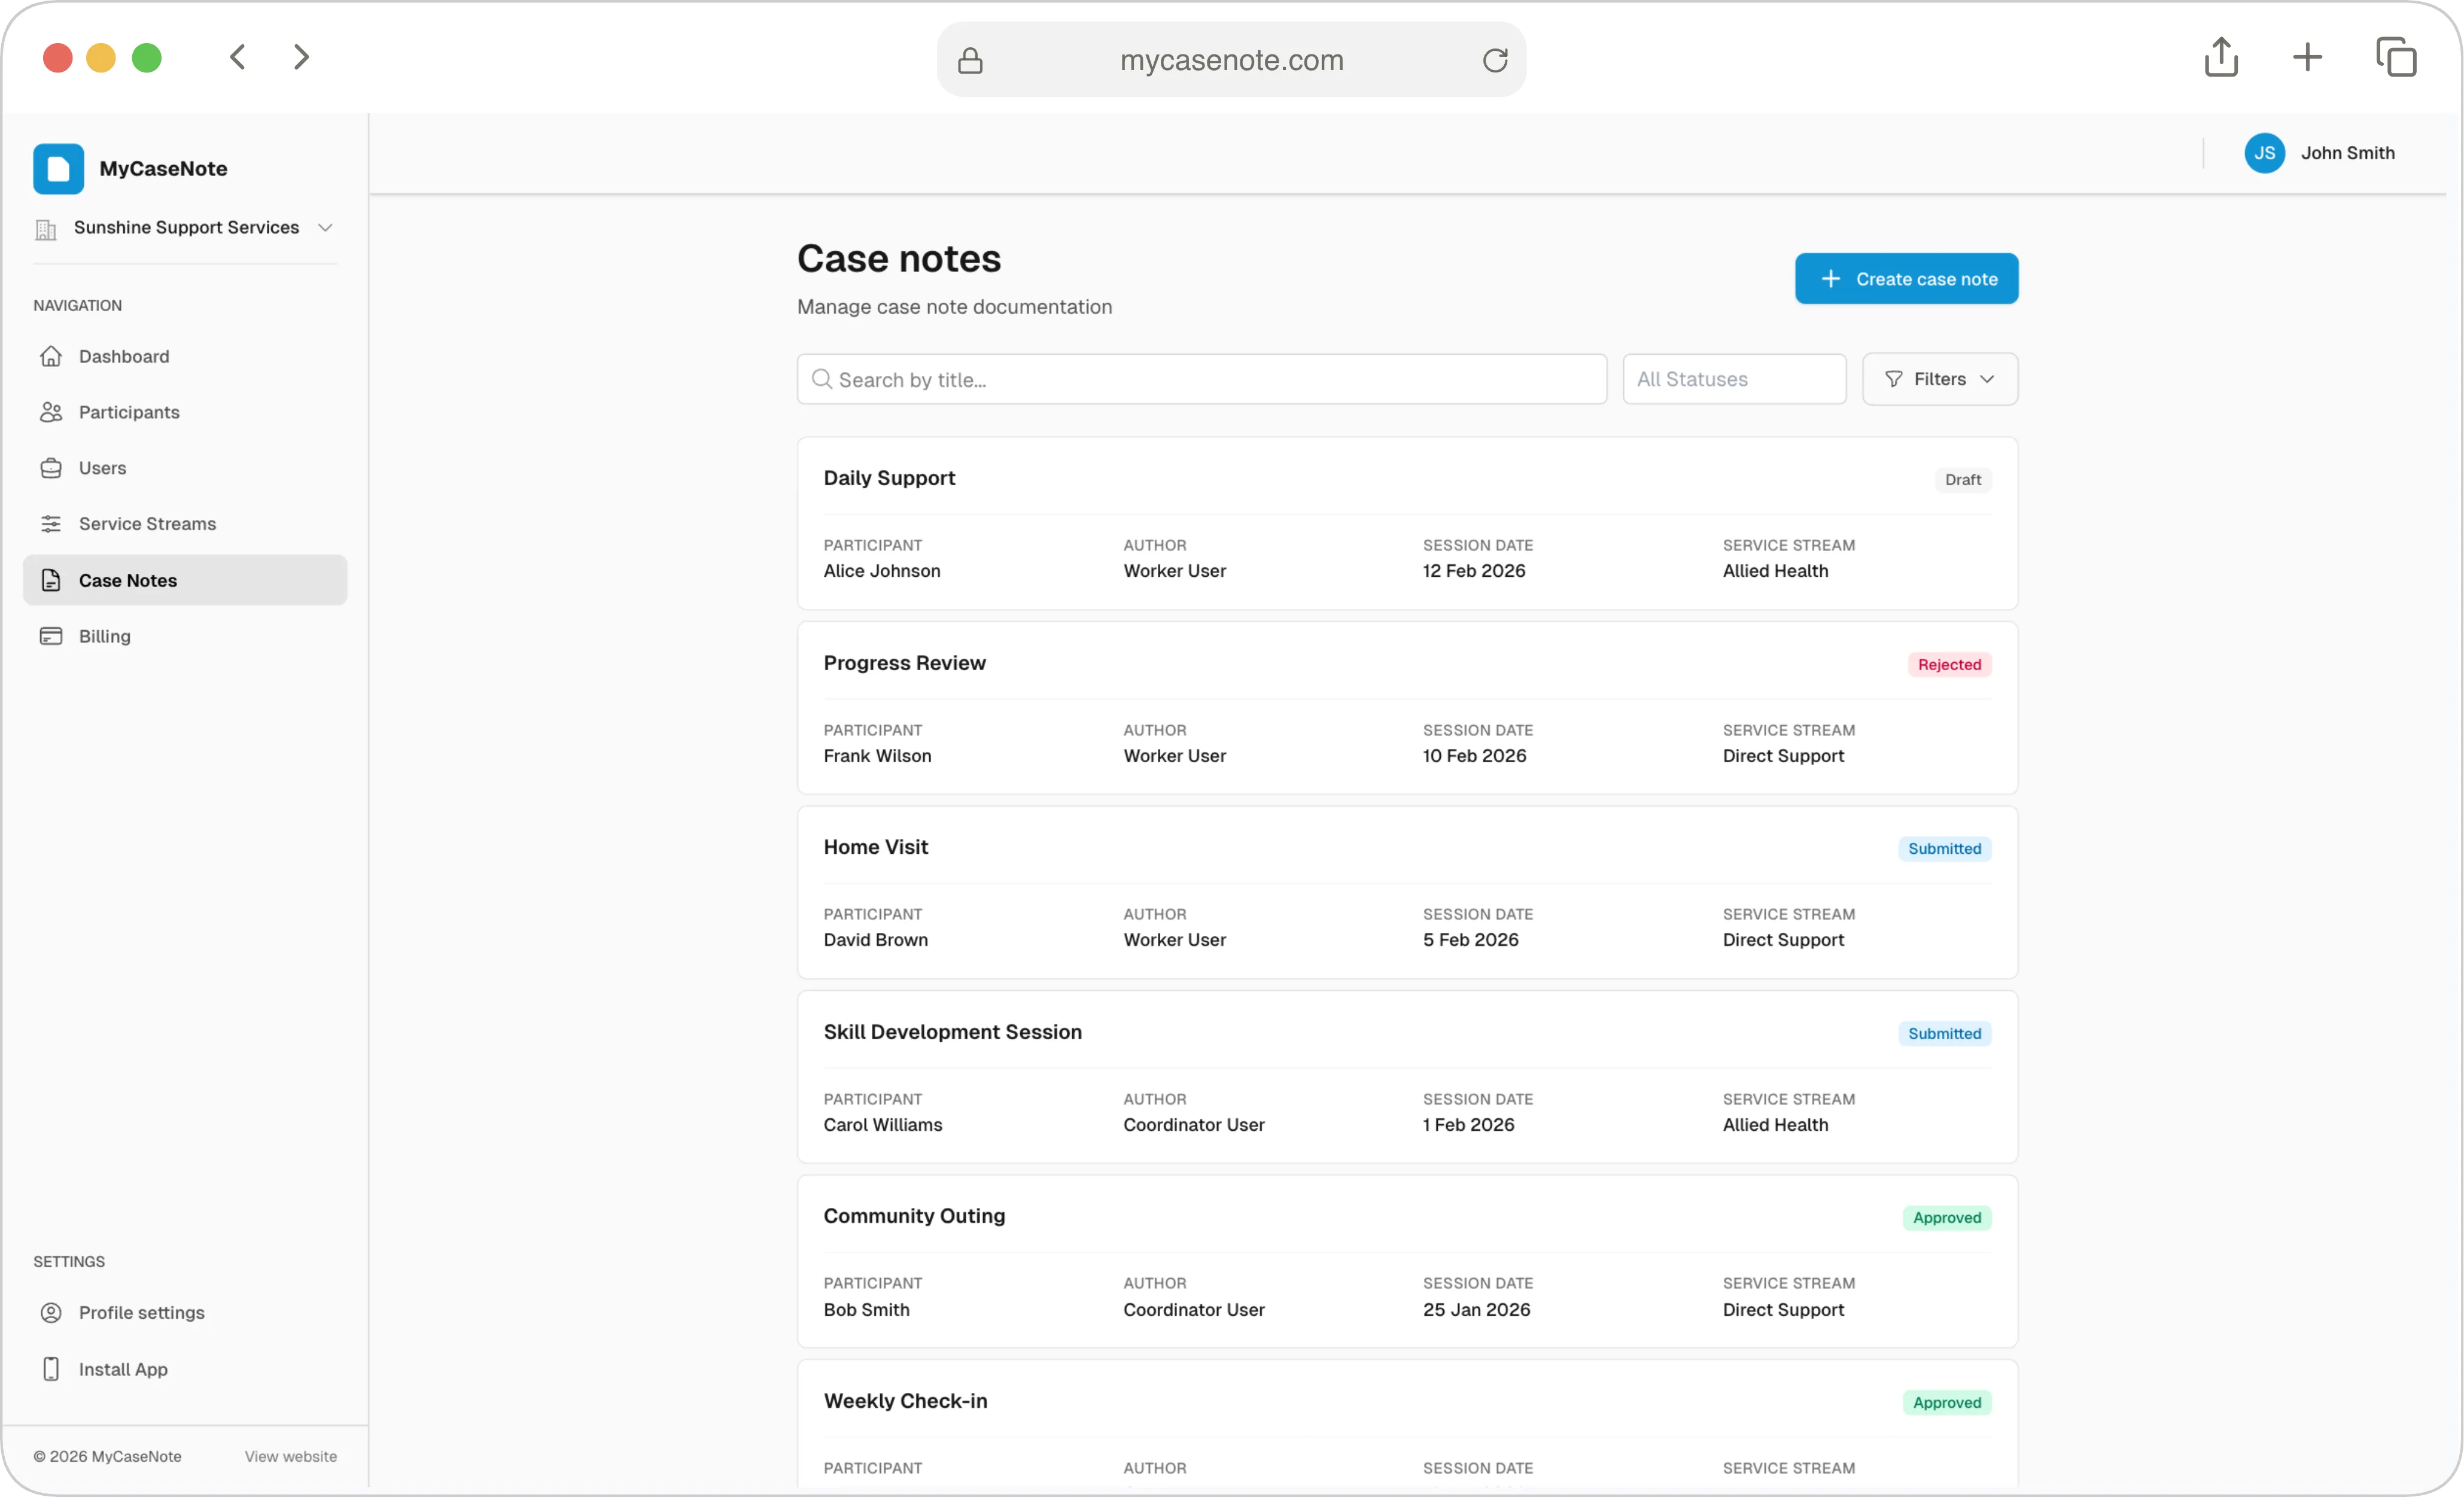Open Profile settings via its icon
The image size is (2464, 1497).
[52, 1312]
